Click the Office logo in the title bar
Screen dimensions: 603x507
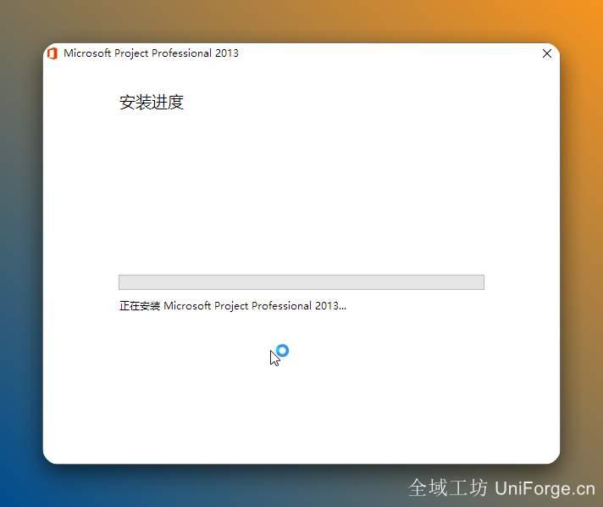[x=53, y=53]
